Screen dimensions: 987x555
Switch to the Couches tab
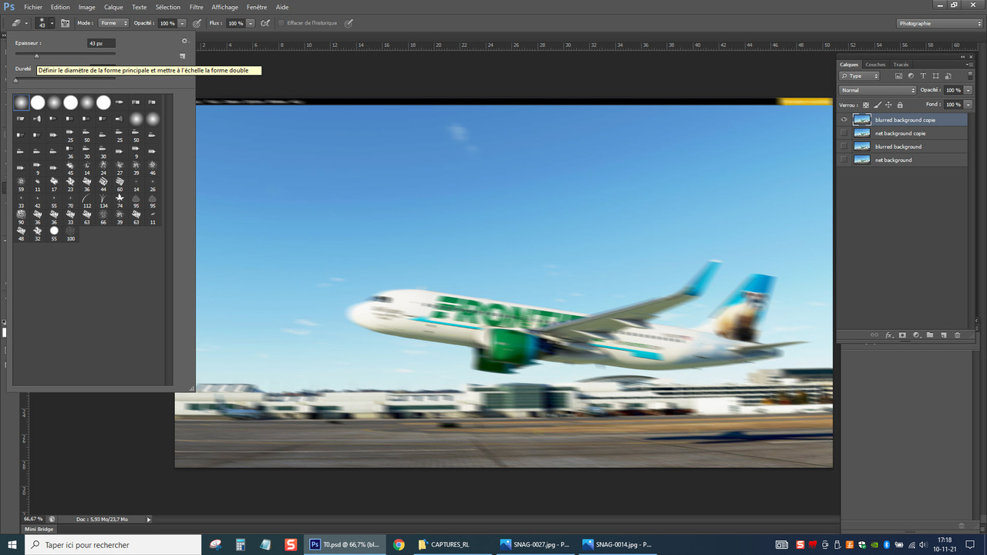coord(875,65)
